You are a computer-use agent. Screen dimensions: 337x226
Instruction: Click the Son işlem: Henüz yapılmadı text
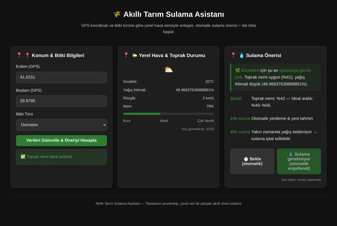(301, 180)
